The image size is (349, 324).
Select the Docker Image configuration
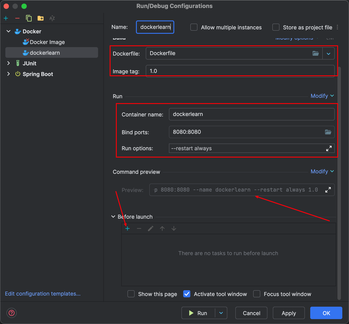pos(52,42)
